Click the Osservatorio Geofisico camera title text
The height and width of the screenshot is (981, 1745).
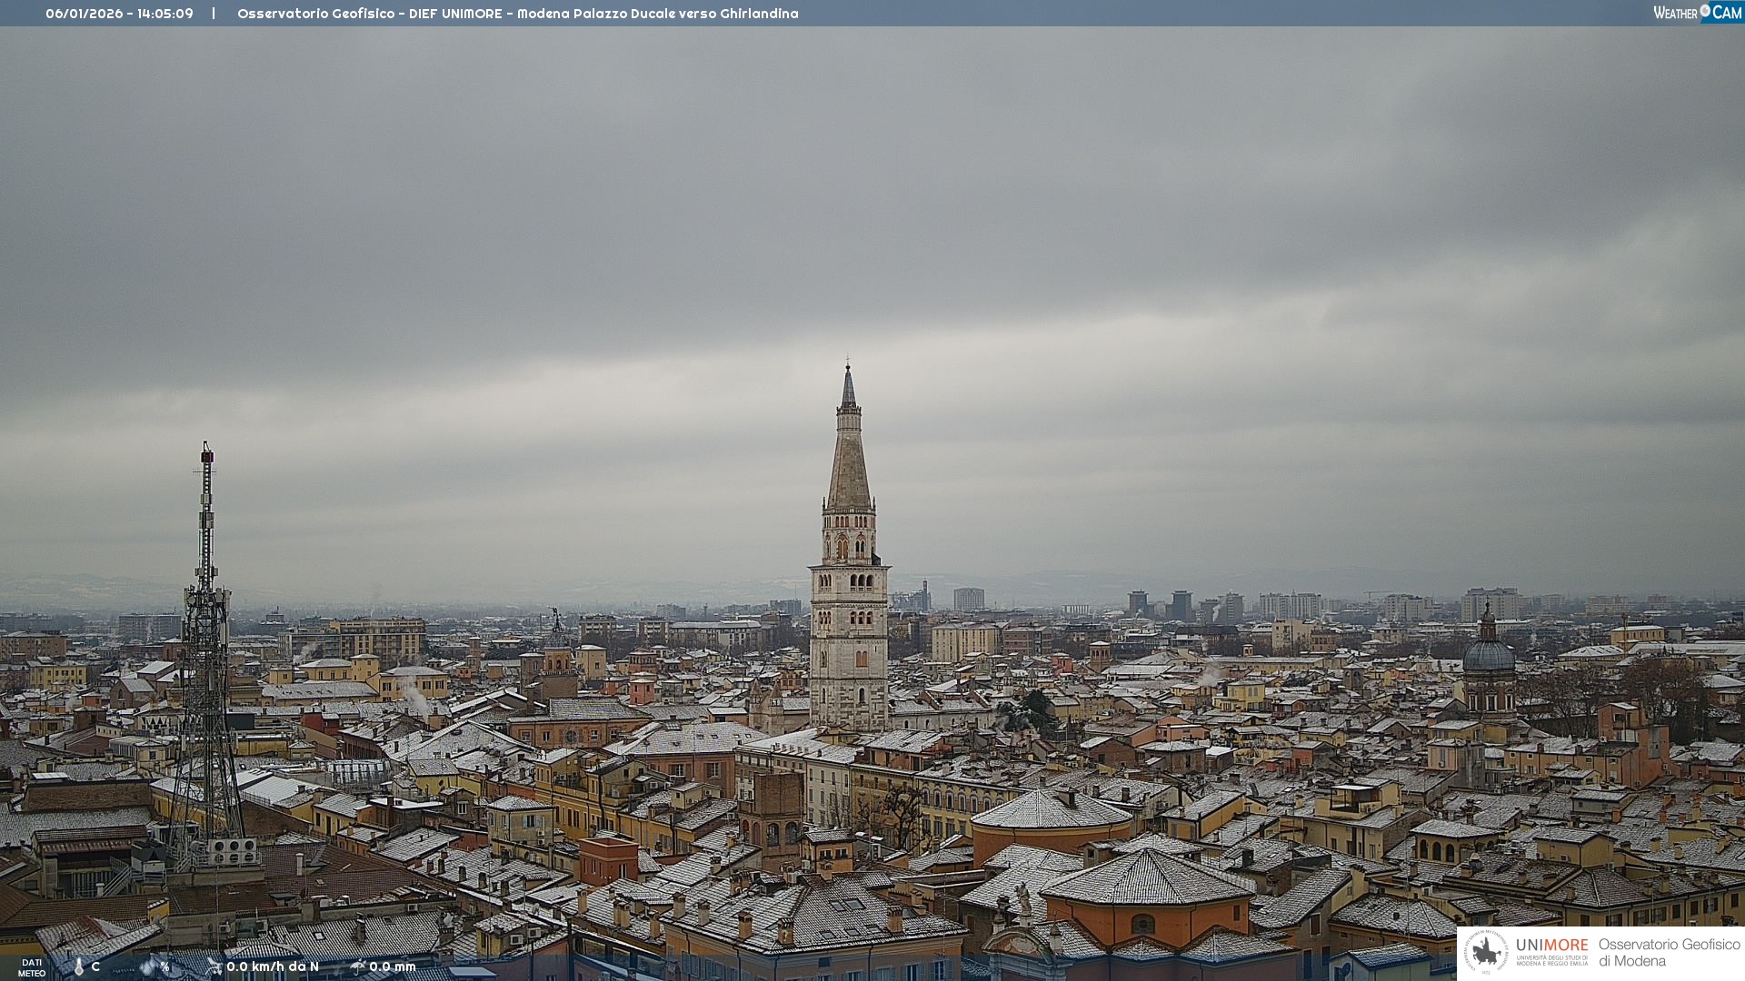pyautogui.click(x=517, y=14)
